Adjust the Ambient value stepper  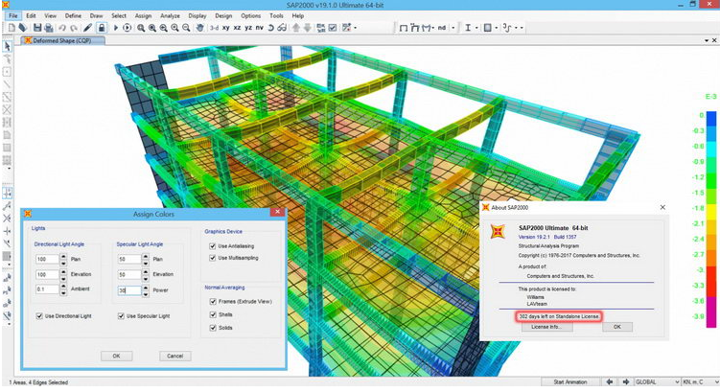(63, 289)
